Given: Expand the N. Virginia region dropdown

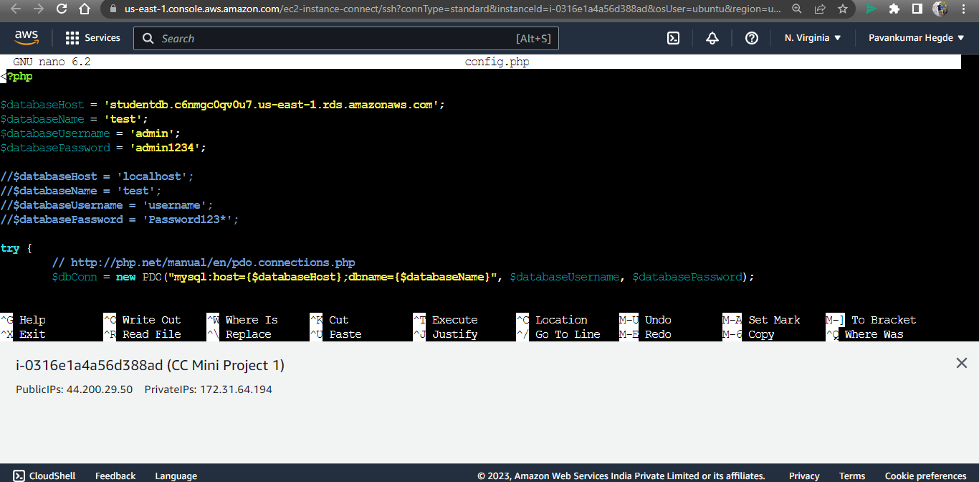Looking at the screenshot, I should click(x=813, y=38).
